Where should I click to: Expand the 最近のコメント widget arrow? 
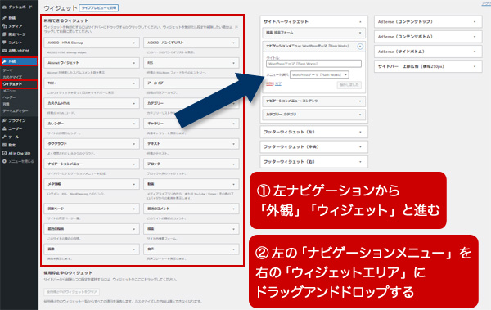[x=233, y=209]
